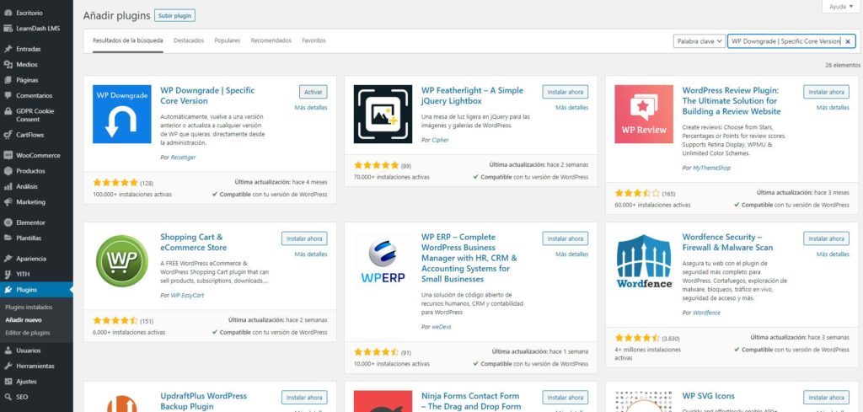Open the WP Review plugin thumbnail
863x412 pixels.
coord(643,114)
